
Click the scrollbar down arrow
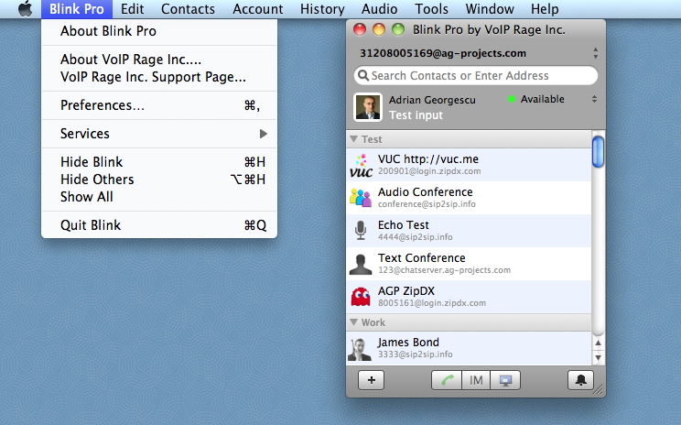(598, 358)
